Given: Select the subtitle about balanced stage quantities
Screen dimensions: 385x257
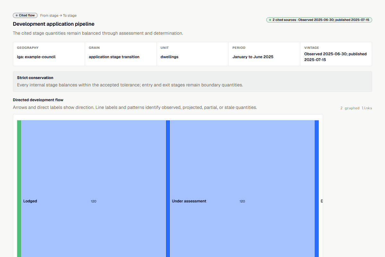Looking at the screenshot, I should [98, 33].
